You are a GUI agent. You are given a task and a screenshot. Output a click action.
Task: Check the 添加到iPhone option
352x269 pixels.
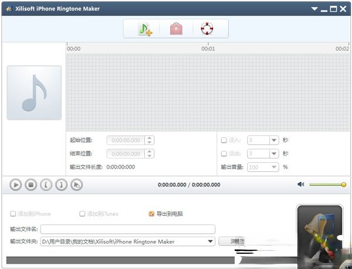(x=13, y=213)
